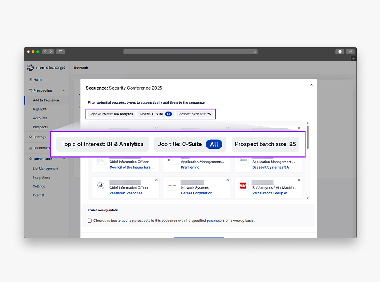The height and width of the screenshot is (282, 380).
Task: Click the Dashboards chart icon
Action: click(30, 148)
